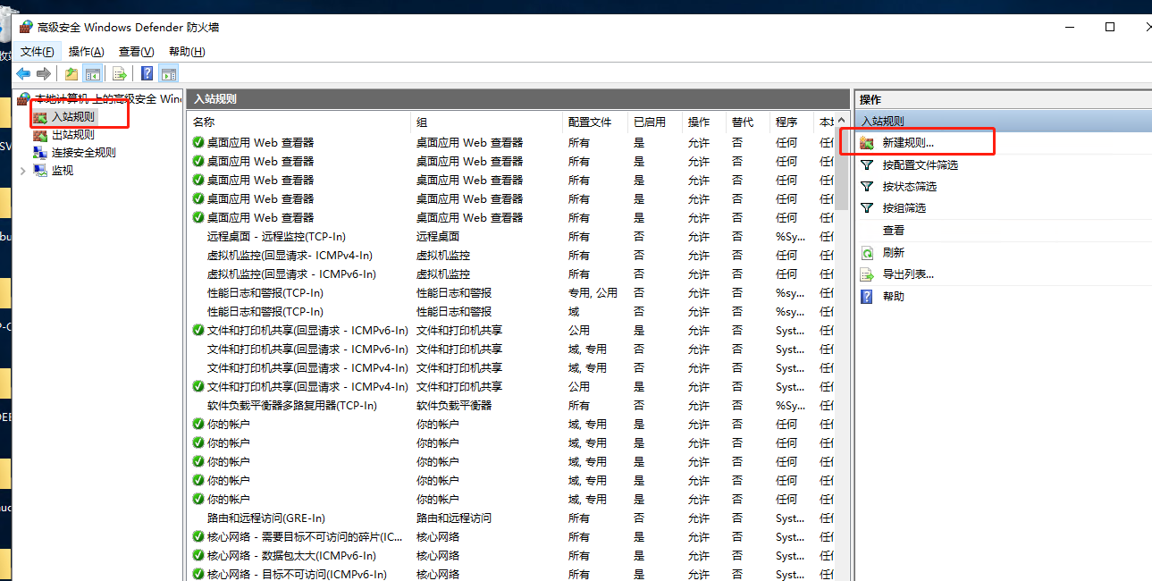Click the 按组筛选 action text
1152x581 pixels.
coord(904,208)
